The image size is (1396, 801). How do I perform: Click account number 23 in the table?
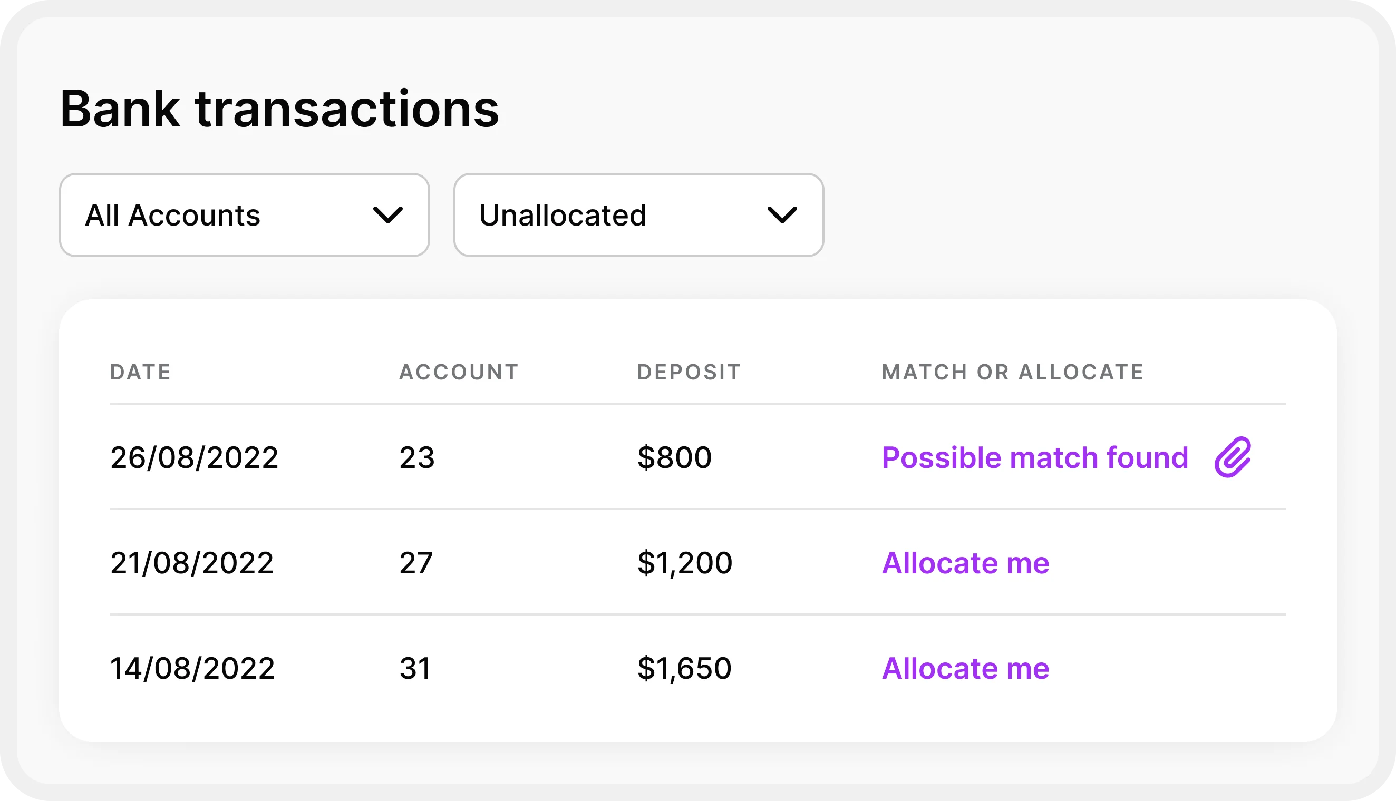click(416, 458)
